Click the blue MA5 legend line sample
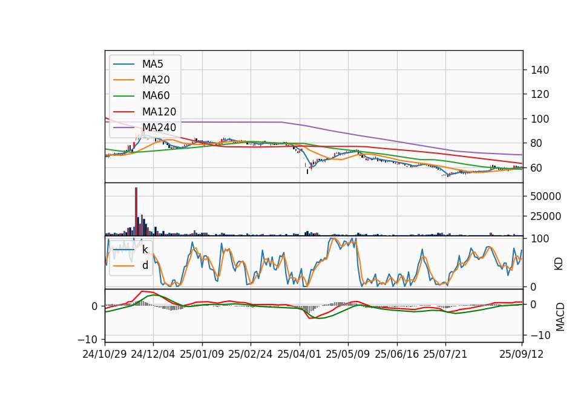This screenshot has height=417, width=581. [123, 64]
